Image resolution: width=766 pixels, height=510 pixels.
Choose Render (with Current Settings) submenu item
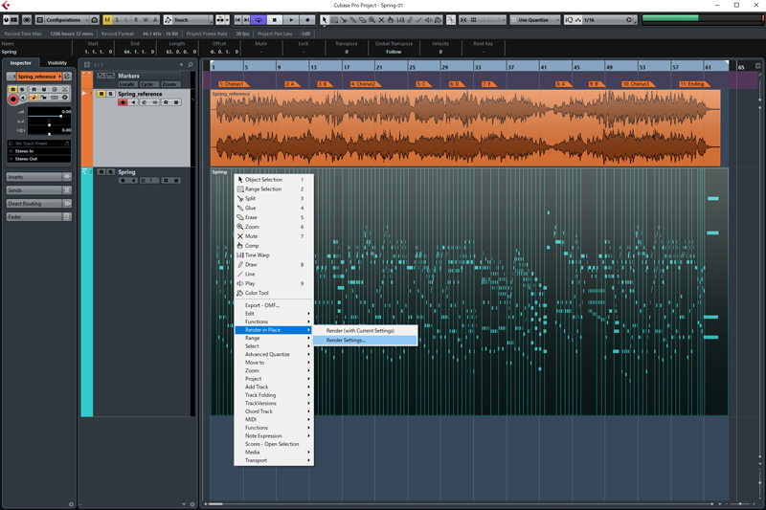(365, 330)
